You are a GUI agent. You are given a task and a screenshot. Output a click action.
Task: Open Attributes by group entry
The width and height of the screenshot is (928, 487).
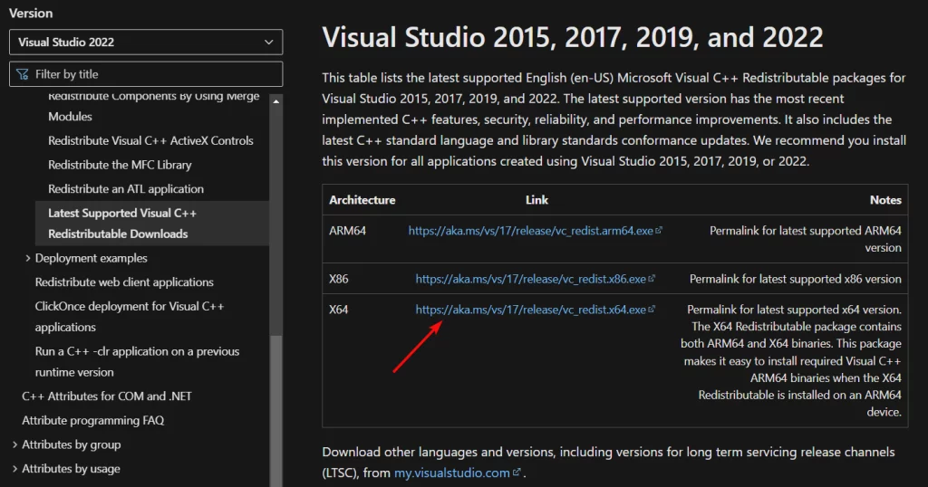click(x=71, y=444)
